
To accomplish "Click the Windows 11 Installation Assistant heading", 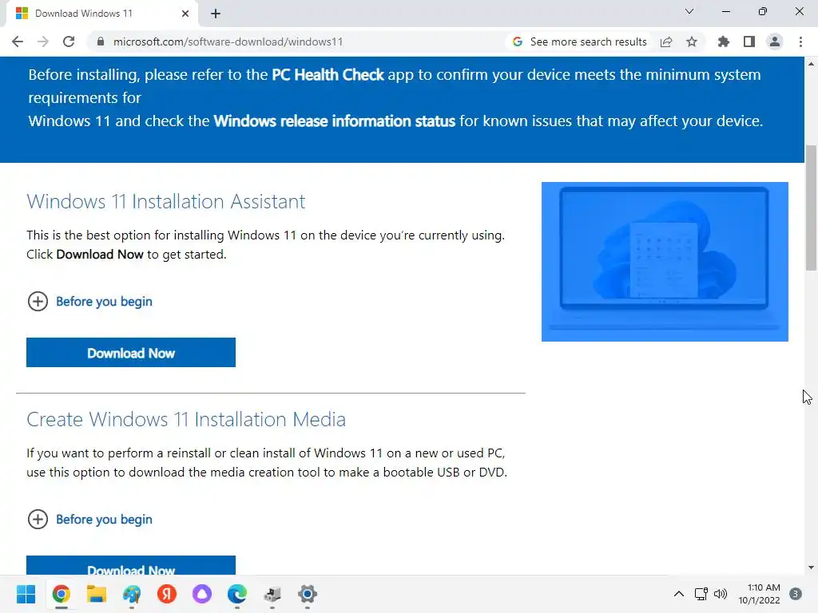I will [x=166, y=201].
